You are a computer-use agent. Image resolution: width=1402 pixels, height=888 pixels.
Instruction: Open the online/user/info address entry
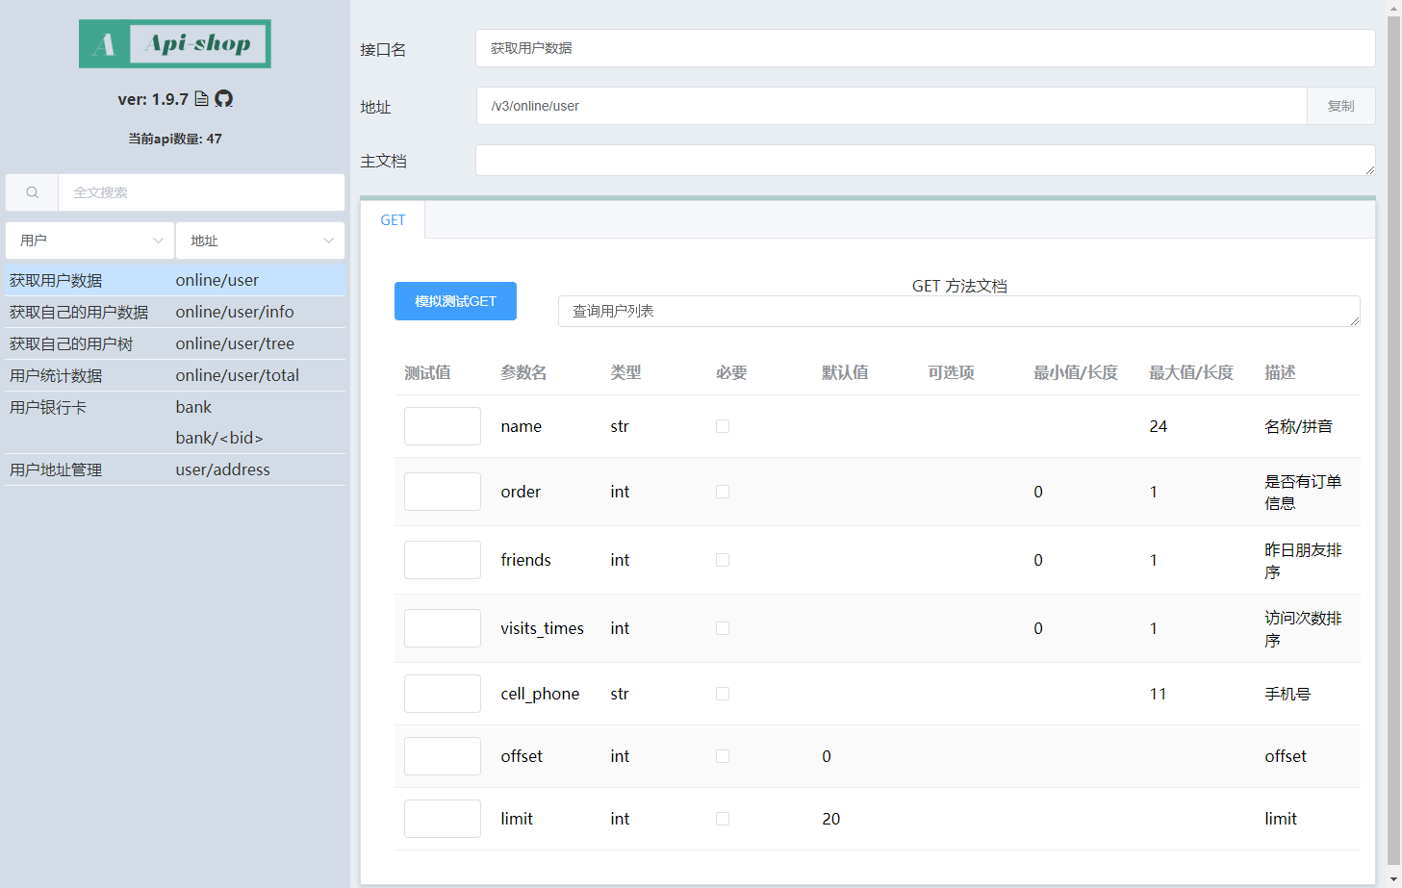pos(235,312)
